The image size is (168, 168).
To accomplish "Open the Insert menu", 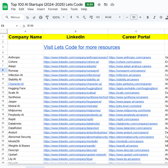I will pyautogui.click(x=41, y=9).
